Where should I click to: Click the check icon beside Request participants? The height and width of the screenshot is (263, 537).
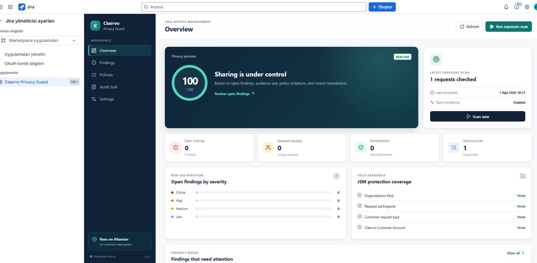point(360,206)
